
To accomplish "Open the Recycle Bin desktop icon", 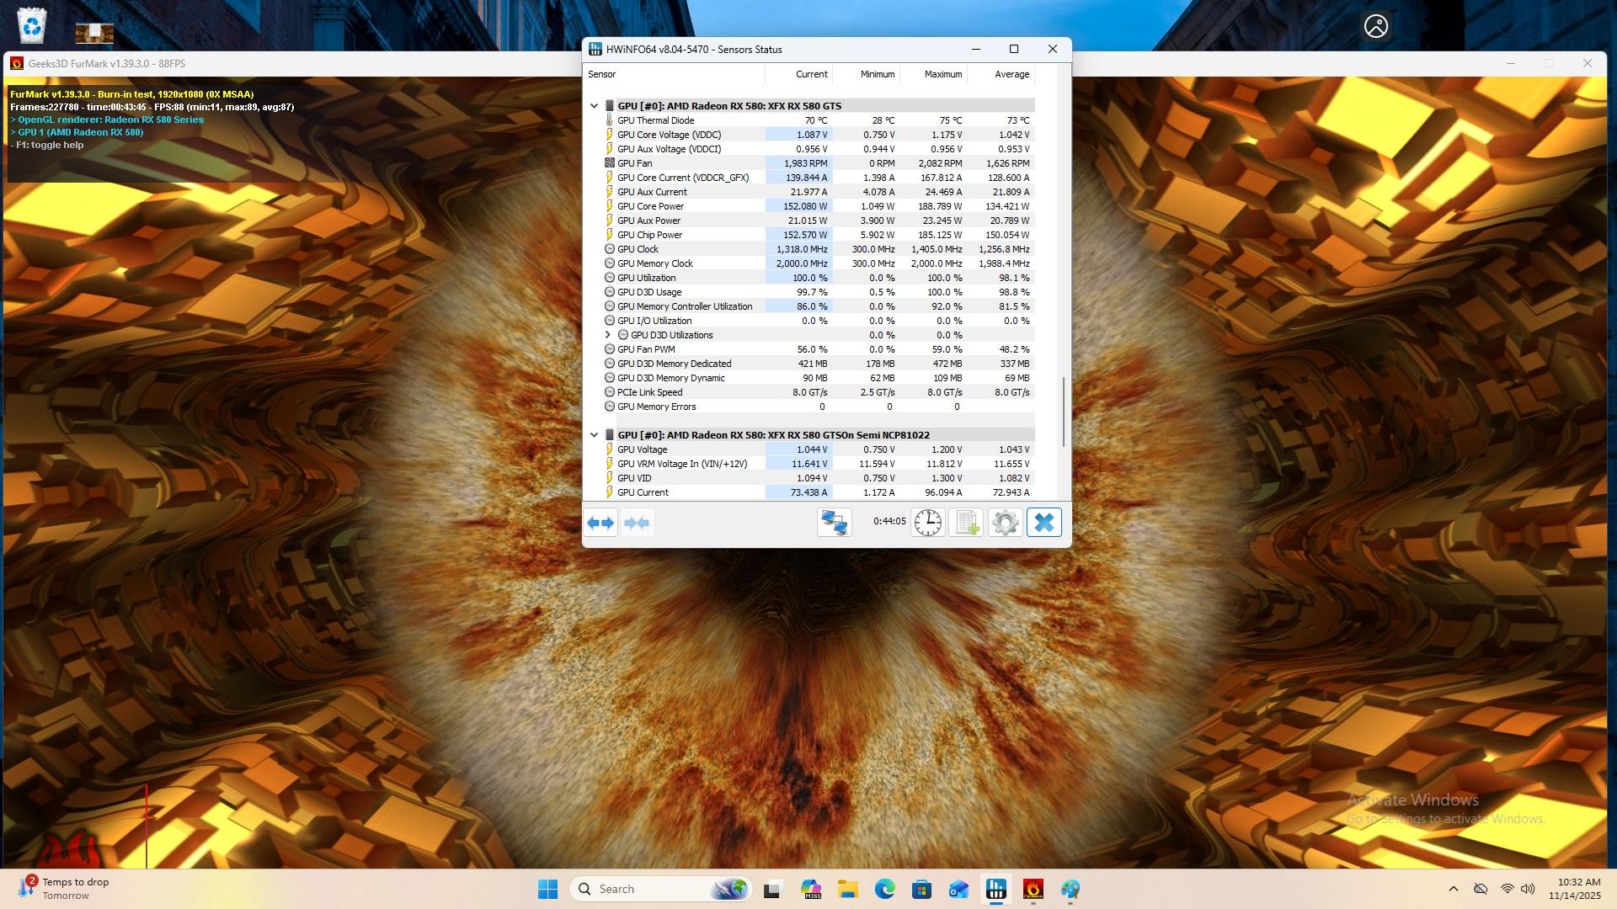I will pos(32,25).
